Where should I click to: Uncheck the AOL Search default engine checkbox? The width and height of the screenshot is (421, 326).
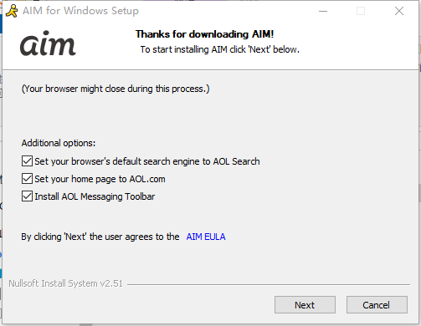pos(27,161)
